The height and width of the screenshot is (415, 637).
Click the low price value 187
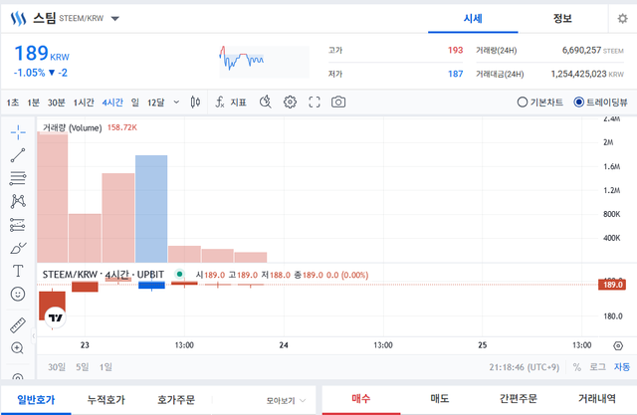[x=456, y=74]
